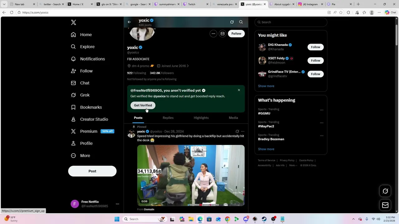Play the pinned backflip video
399x224 pixels.
pos(191,175)
